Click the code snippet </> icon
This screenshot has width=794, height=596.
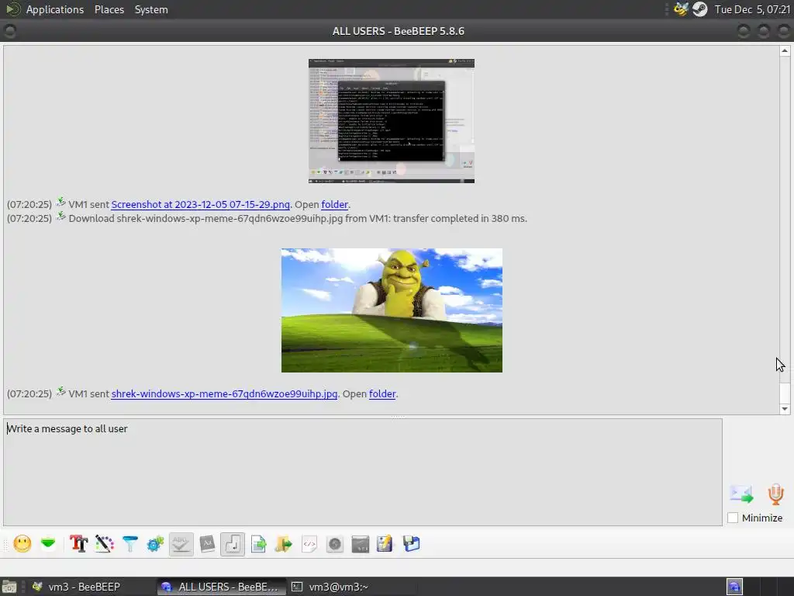coord(309,544)
